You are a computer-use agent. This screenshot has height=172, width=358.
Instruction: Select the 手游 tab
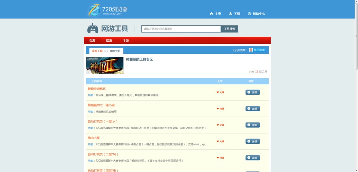pyautogui.click(x=126, y=41)
